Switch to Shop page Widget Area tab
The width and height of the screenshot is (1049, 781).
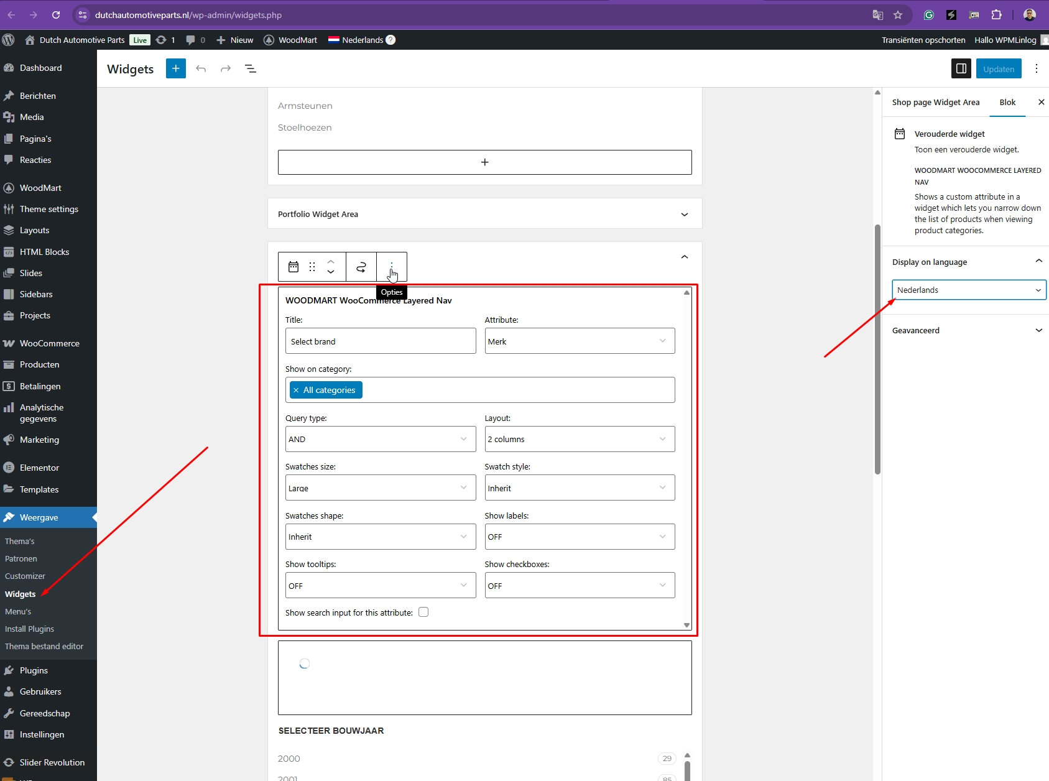pyautogui.click(x=936, y=102)
